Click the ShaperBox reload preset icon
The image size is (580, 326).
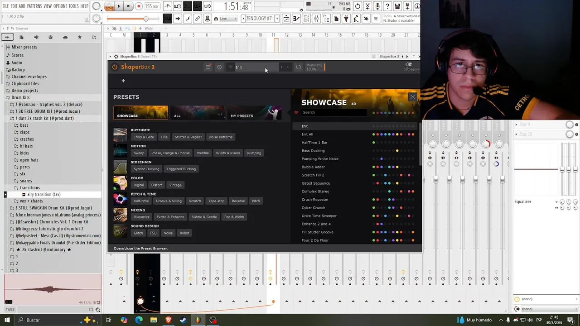tap(298, 67)
